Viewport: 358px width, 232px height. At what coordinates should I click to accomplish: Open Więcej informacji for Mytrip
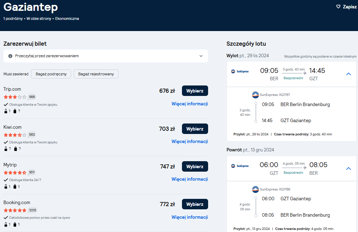click(x=190, y=179)
